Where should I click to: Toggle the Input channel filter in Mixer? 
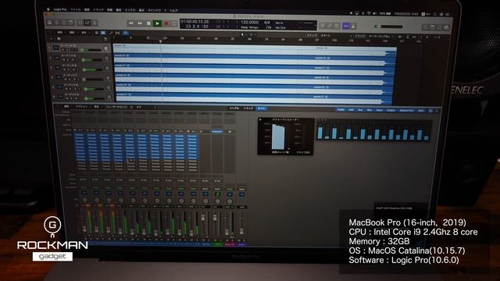click(x=379, y=110)
